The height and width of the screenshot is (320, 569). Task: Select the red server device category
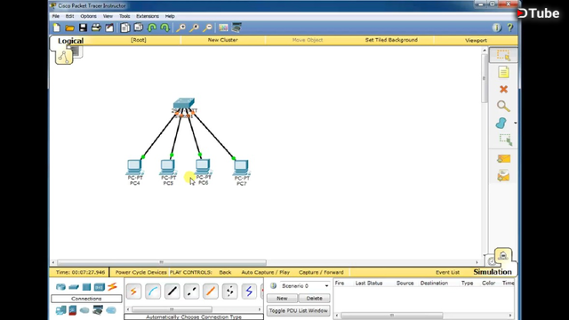click(73, 310)
